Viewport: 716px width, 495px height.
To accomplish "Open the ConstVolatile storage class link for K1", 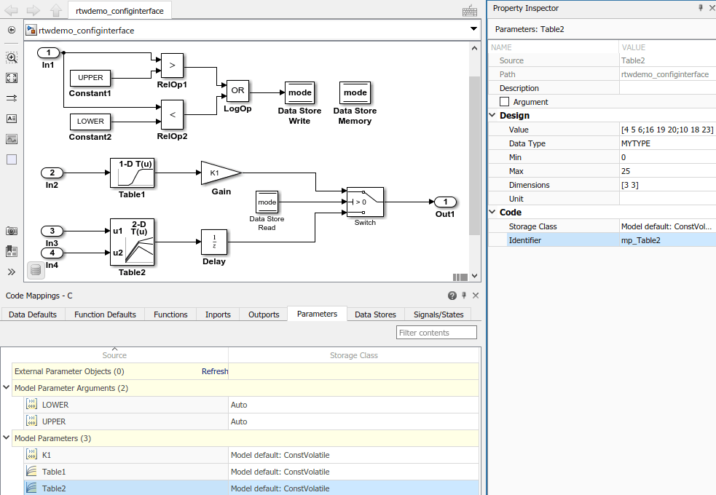I will pyautogui.click(x=280, y=454).
